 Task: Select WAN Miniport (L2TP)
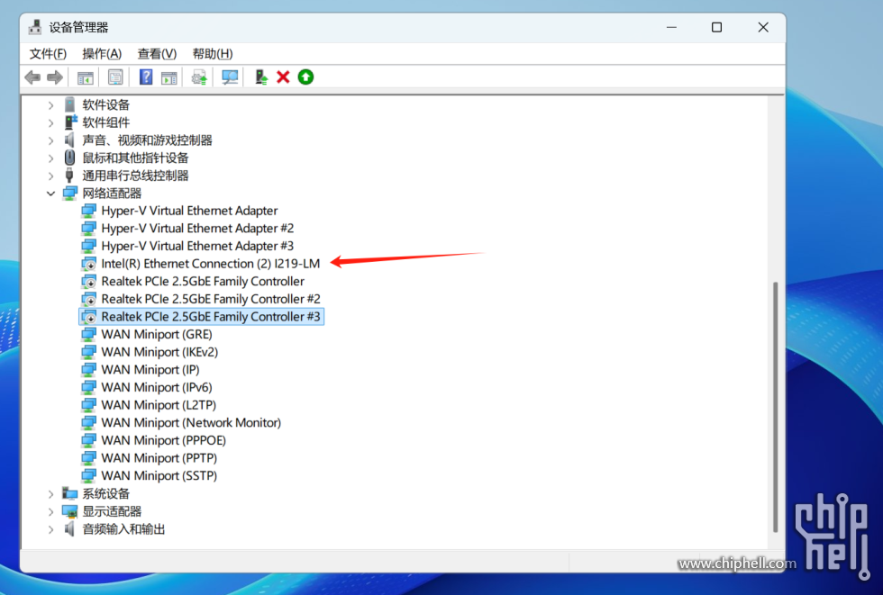point(159,405)
